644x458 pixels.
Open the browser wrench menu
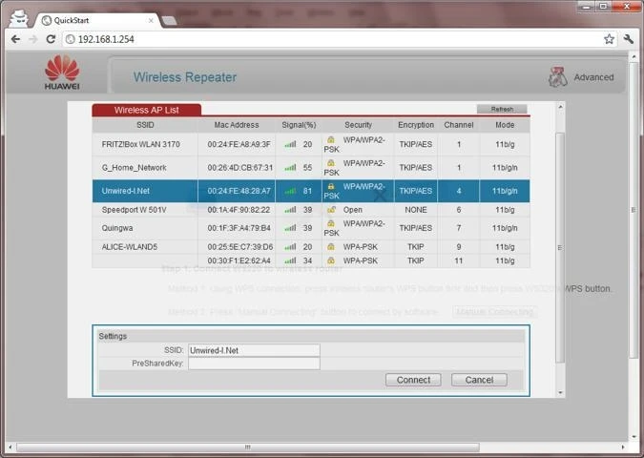(629, 39)
